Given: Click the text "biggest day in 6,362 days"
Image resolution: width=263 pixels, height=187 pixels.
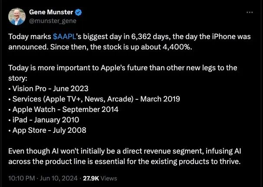Looking at the screenshot, I should [x=135, y=36].
